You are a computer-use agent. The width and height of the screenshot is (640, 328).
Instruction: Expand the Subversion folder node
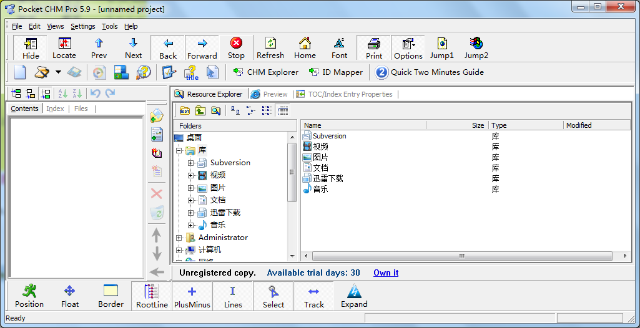pyautogui.click(x=191, y=163)
